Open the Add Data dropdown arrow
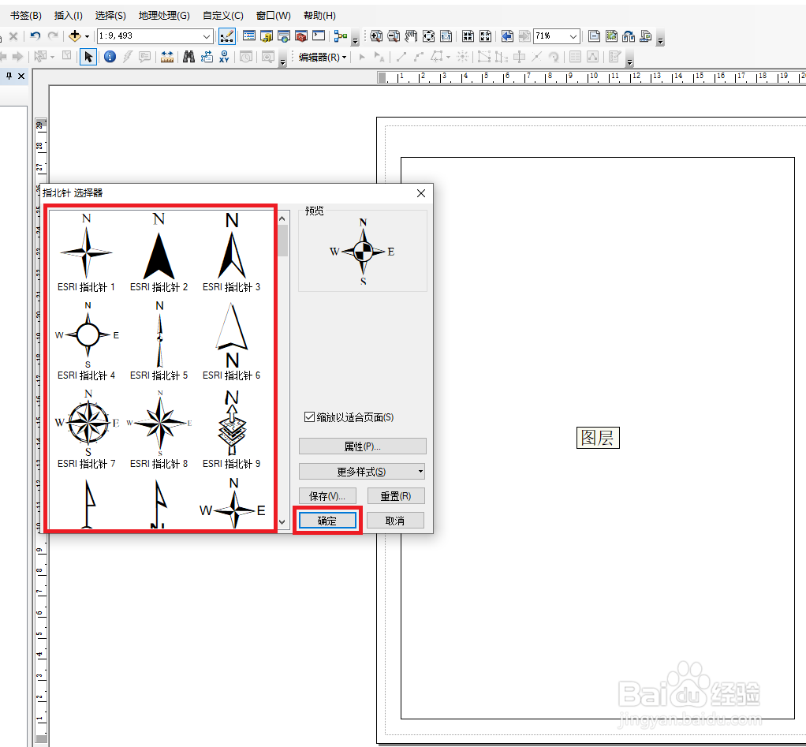This screenshot has width=806, height=747. point(87,36)
